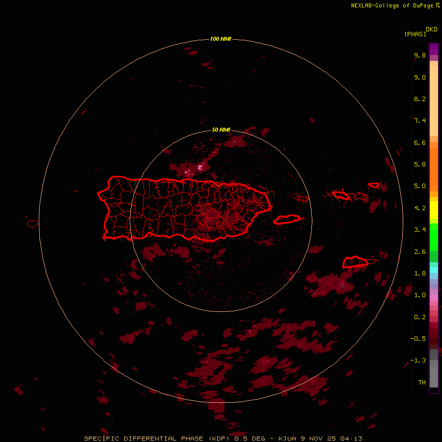Image resolution: width=442 pixels, height=442 pixels.
Task: Click the cyan segment of the color bar
Action: 434,270
